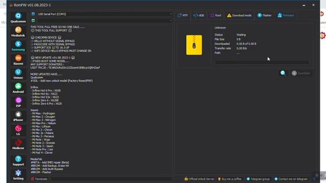Click the firmware download progress bar

262,62
